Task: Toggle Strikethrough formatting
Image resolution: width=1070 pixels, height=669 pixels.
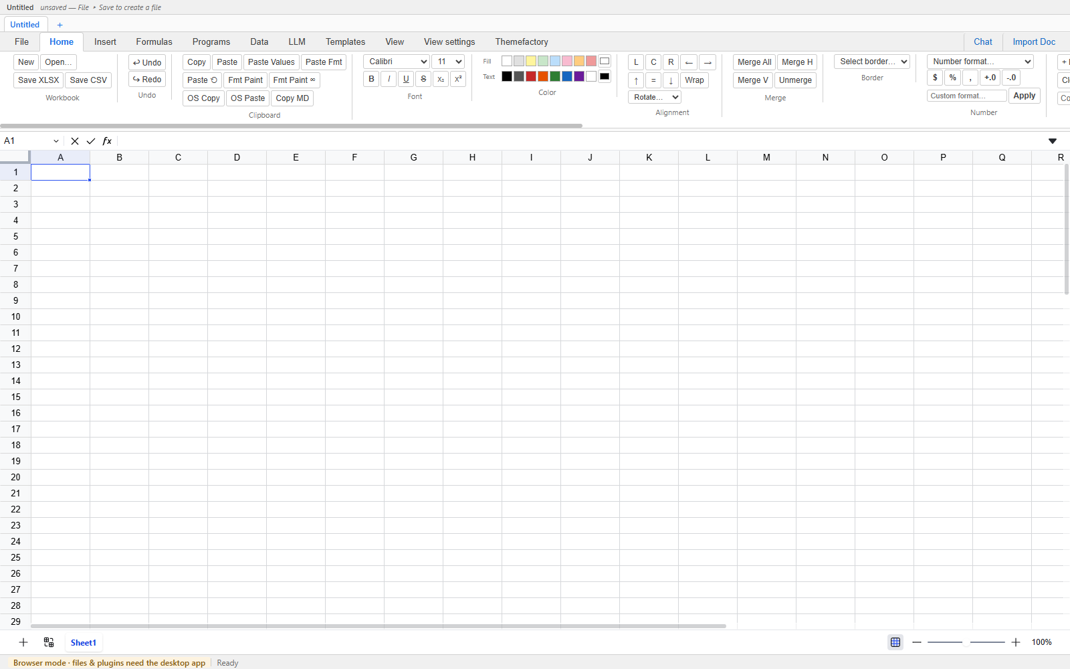Action: (x=423, y=79)
